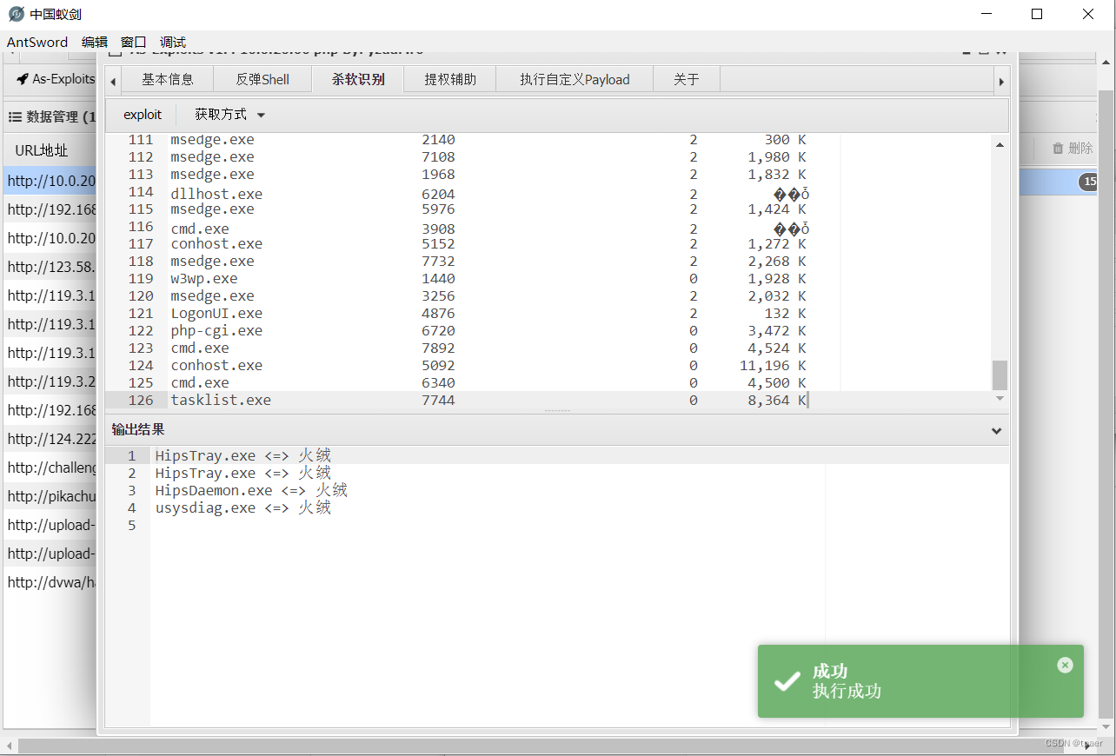
Task: Click usysdiag.exe result line
Action: pos(243,508)
